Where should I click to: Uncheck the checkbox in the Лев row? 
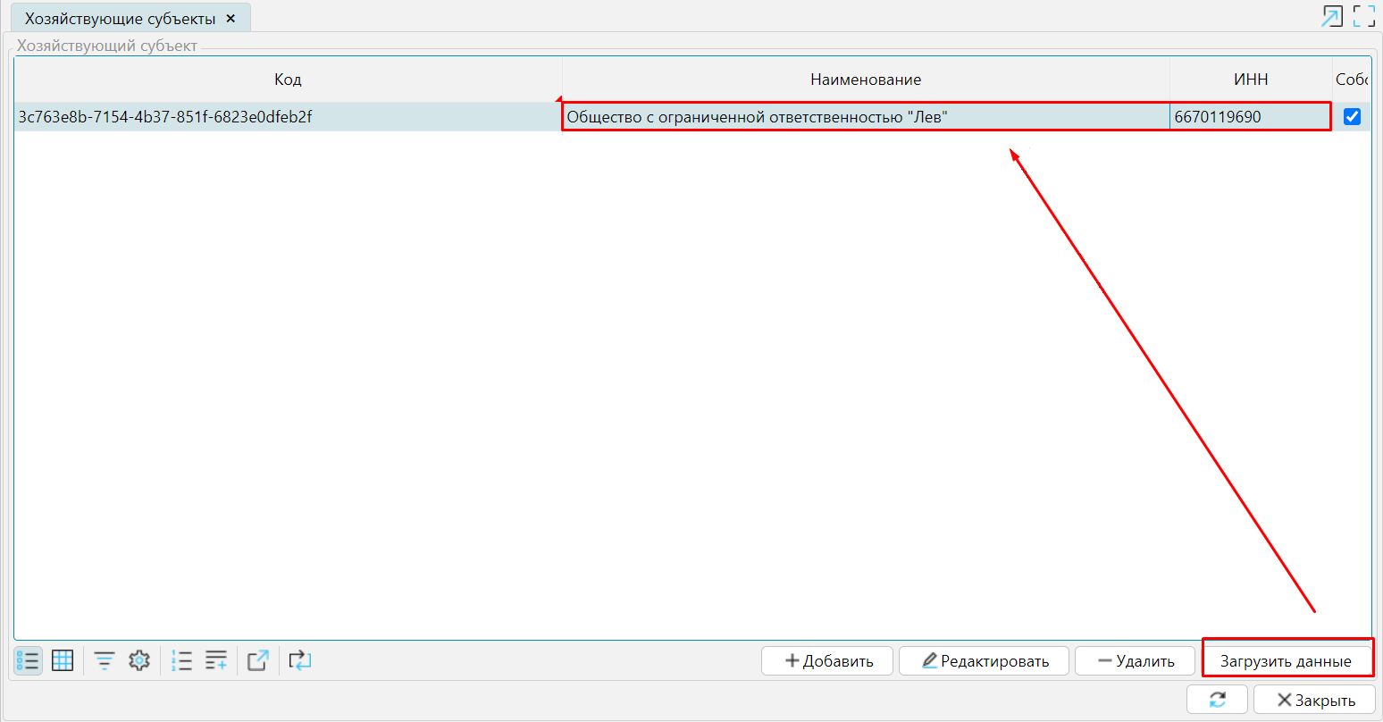tap(1352, 116)
